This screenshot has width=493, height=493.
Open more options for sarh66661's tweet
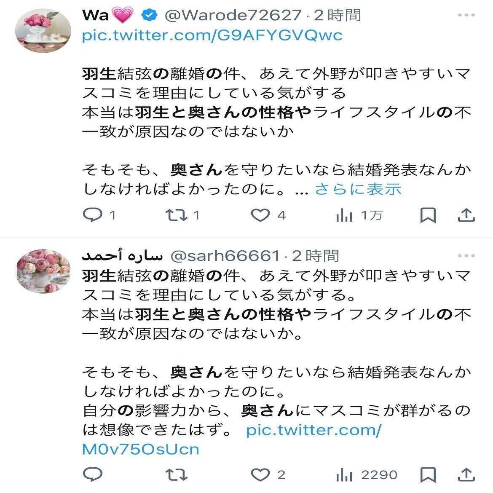(466, 256)
